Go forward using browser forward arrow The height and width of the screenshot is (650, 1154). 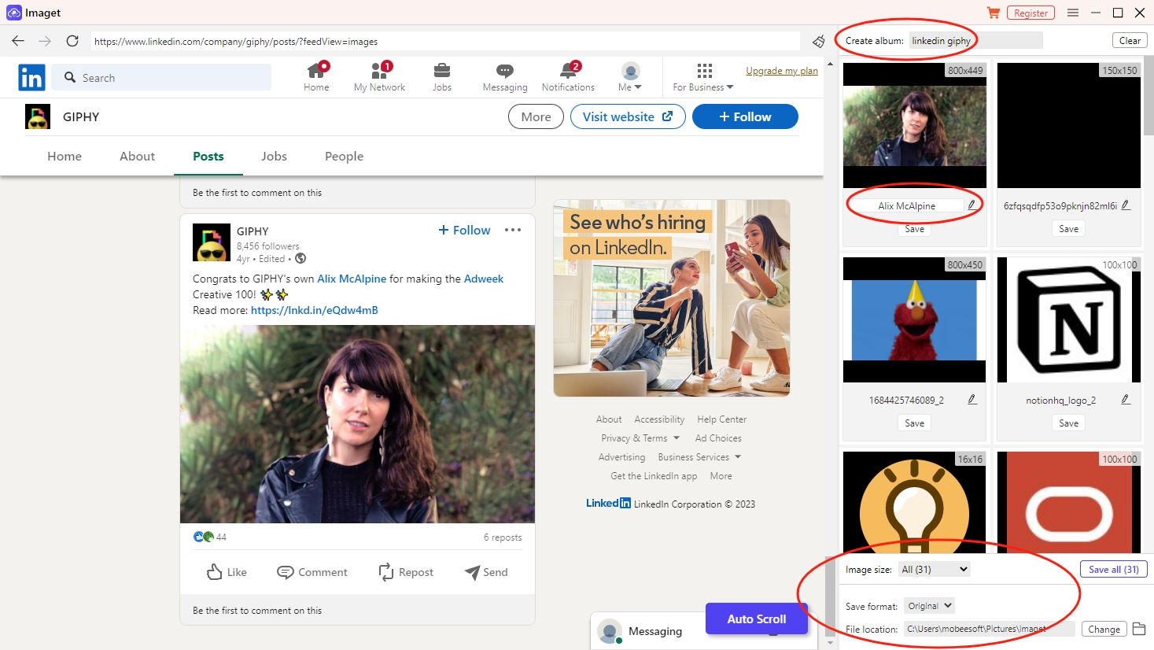[45, 41]
